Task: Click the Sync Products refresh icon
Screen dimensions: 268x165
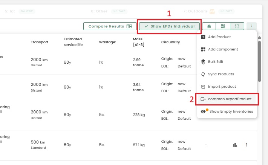Action: coord(203,74)
